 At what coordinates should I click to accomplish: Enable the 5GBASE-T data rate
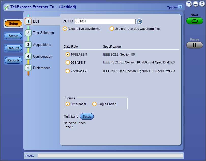click(67, 62)
